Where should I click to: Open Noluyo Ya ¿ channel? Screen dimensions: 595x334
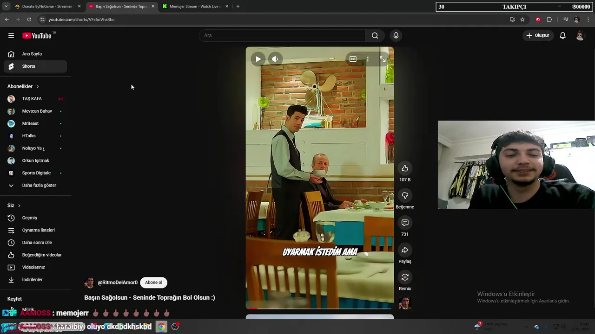coord(35,148)
